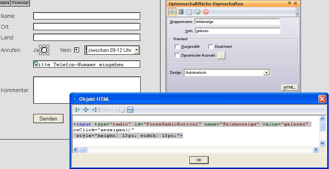Click the list icon in the Eigenschaften toolbar
329x169 pixels.
tap(189, 12)
